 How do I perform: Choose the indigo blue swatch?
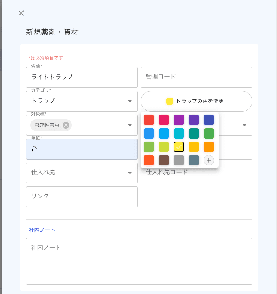point(209,120)
